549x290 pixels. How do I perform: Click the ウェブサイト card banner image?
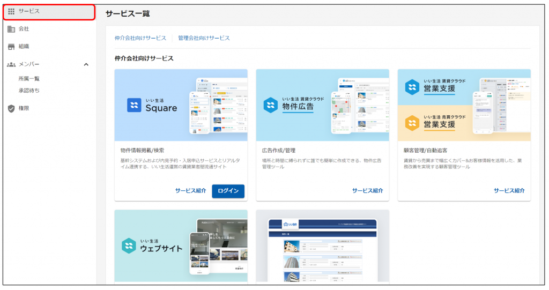click(x=181, y=246)
